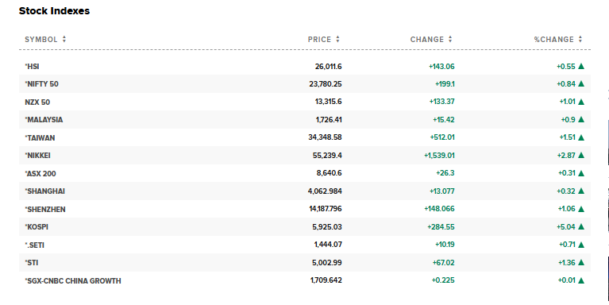609x305 pixels.
Task: Click the HSI change value +143.06
Action: 441,67
